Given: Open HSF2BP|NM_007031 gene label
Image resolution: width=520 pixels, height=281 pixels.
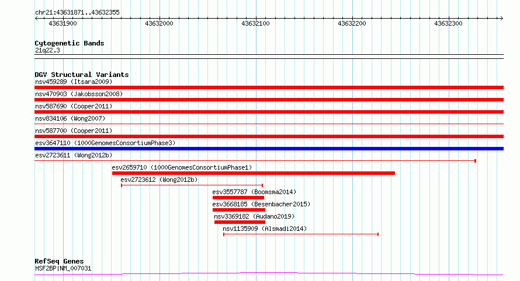Looking at the screenshot, I should click(63, 268).
